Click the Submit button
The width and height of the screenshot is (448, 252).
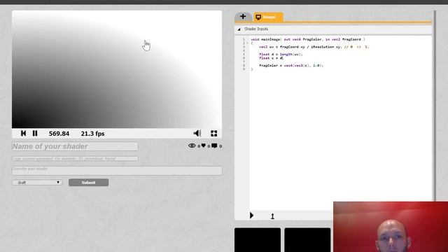[89, 183]
